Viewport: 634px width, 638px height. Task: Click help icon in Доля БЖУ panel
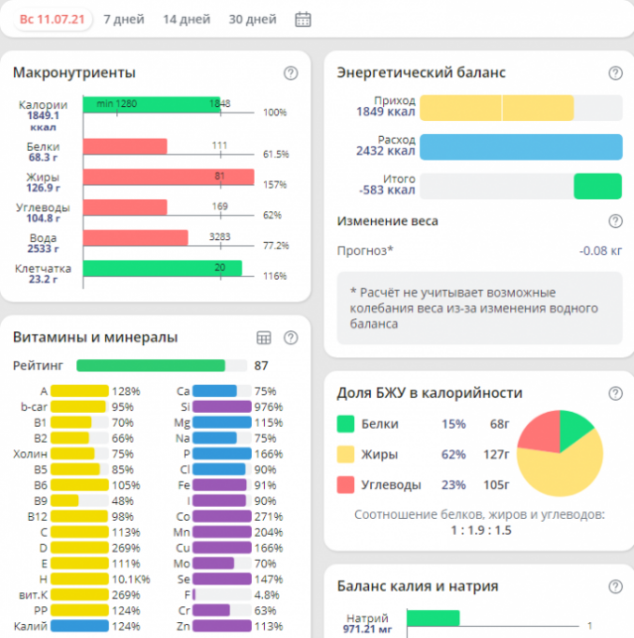coord(615,393)
